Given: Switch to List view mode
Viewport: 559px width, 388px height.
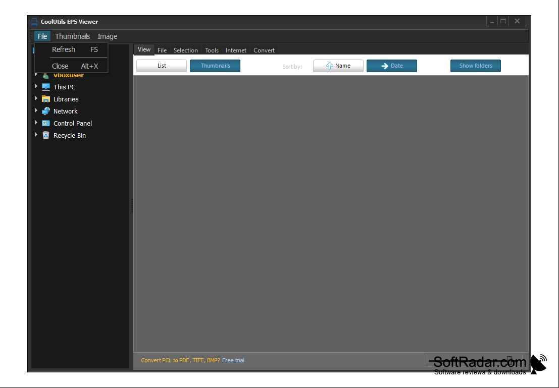Looking at the screenshot, I should coord(162,66).
